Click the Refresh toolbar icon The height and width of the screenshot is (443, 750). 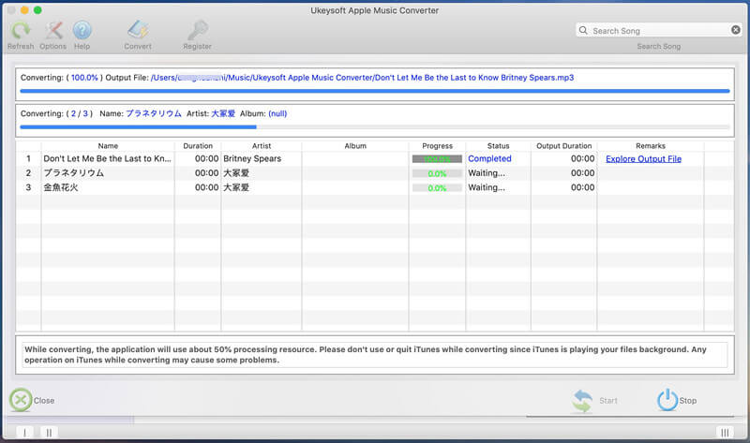coord(21,31)
